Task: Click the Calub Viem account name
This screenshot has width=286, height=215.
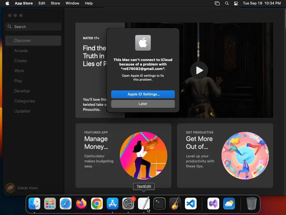Action: point(28,188)
